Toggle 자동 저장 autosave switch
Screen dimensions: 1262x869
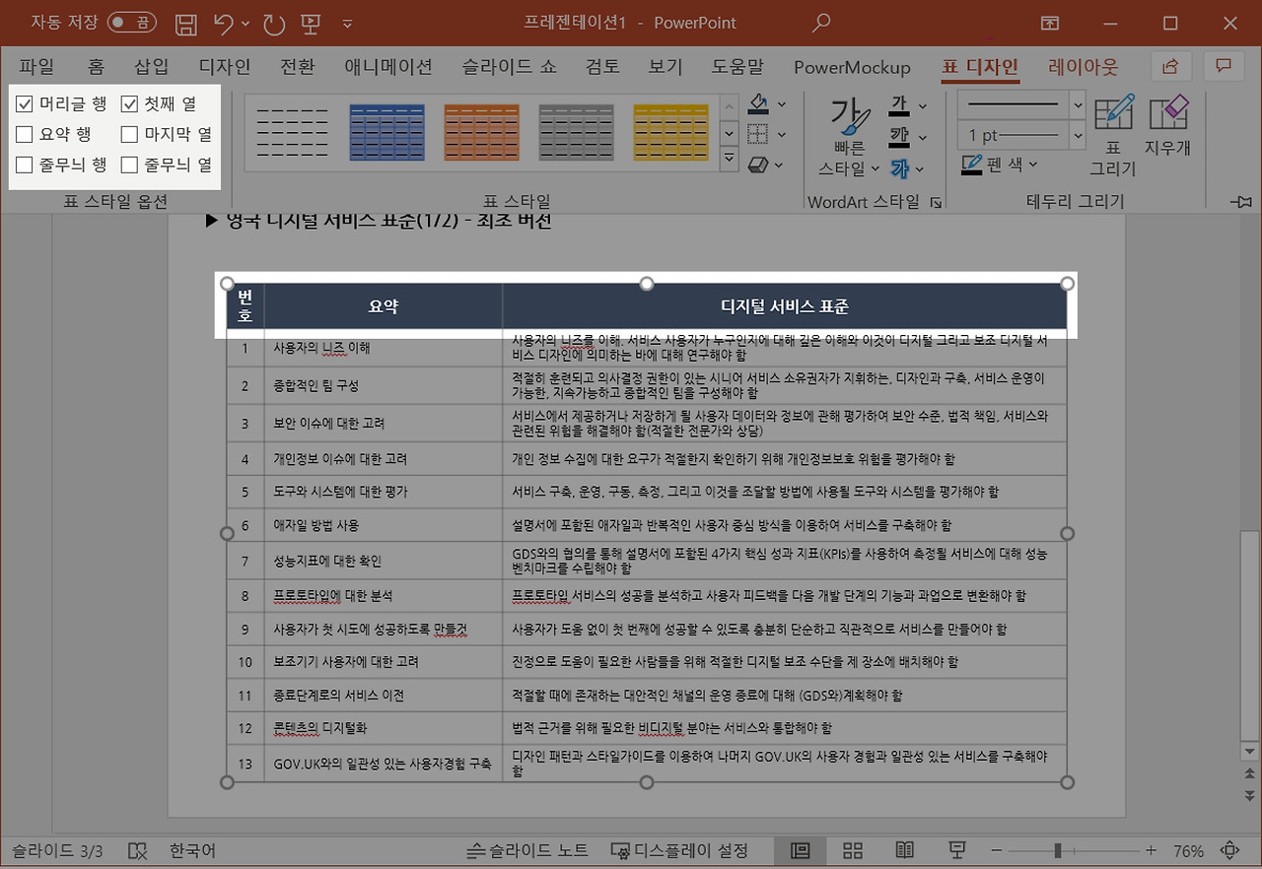(132, 23)
